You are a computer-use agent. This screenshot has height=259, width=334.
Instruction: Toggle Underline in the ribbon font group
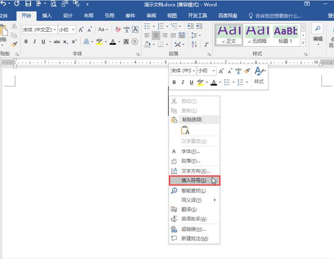42,42
